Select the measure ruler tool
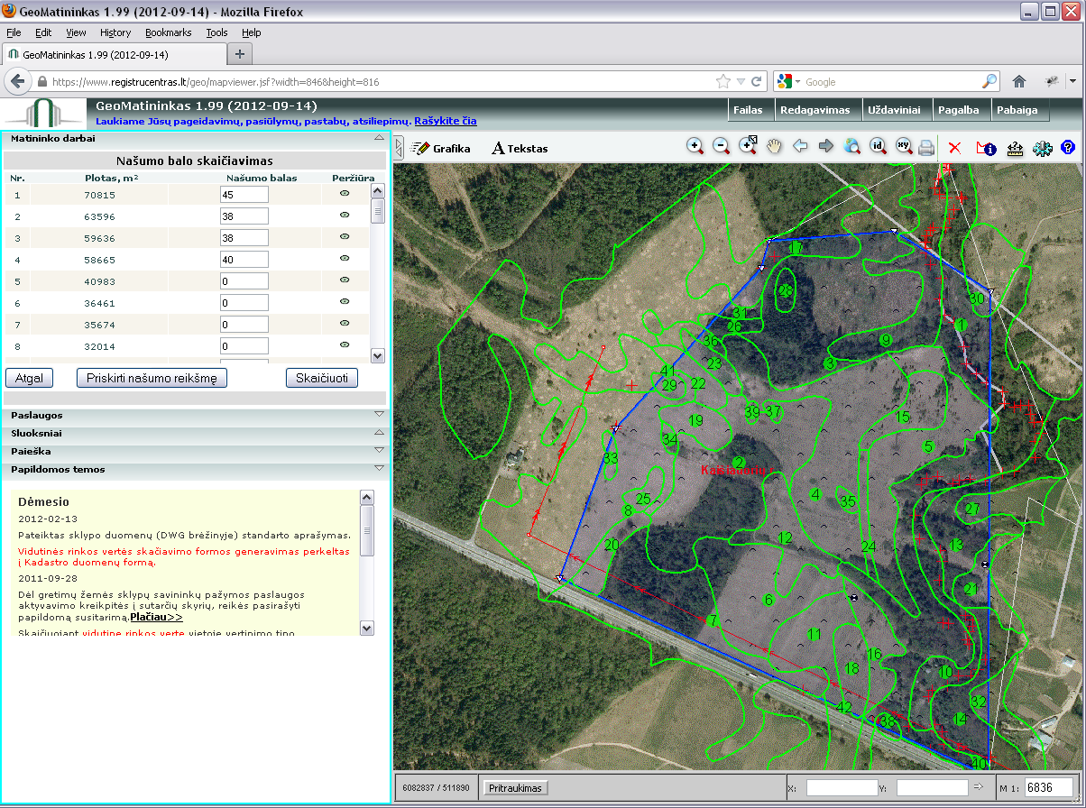The height and width of the screenshot is (808, 1086). [x=1016, y=147]
